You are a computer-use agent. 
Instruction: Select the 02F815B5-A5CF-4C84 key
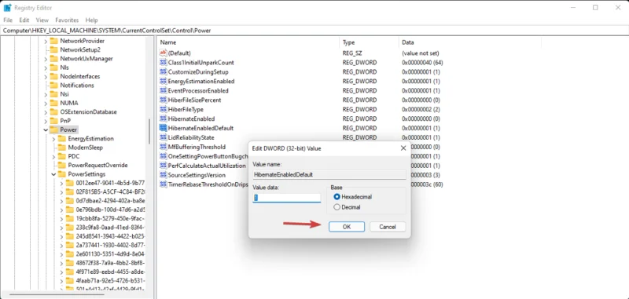(110, 191)
